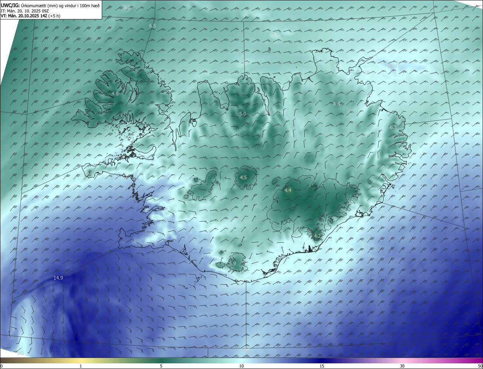The width and height of the screenshot is (483, 369).
Task: Select the 4.5 label inside the glacier outline
Action: pos(243,177)
